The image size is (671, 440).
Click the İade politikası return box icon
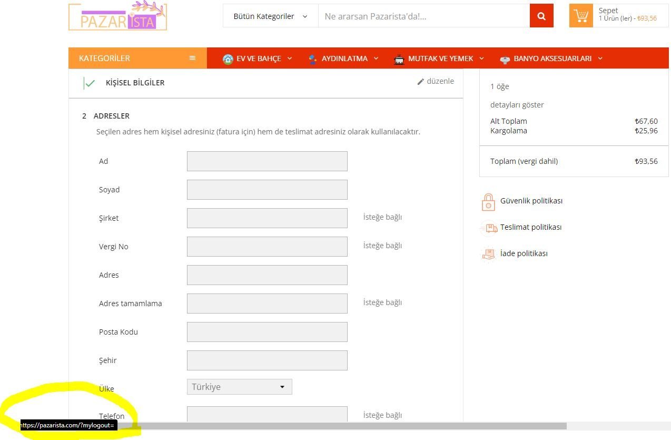click(x=489, y=254)
